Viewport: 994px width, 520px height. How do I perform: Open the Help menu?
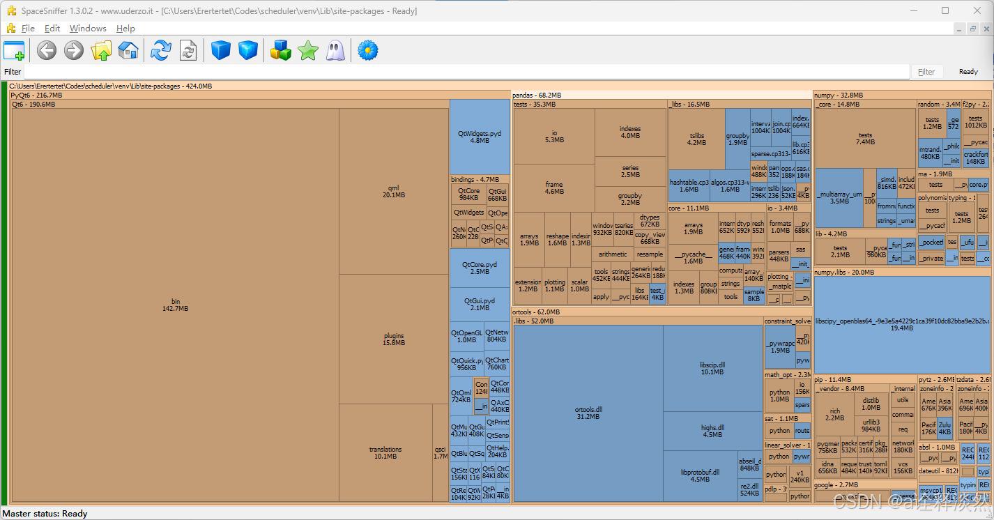tap(125, 29)
